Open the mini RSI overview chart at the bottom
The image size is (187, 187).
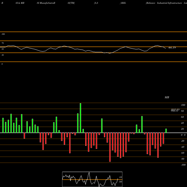pyautogui.click(x=92, y=179)
